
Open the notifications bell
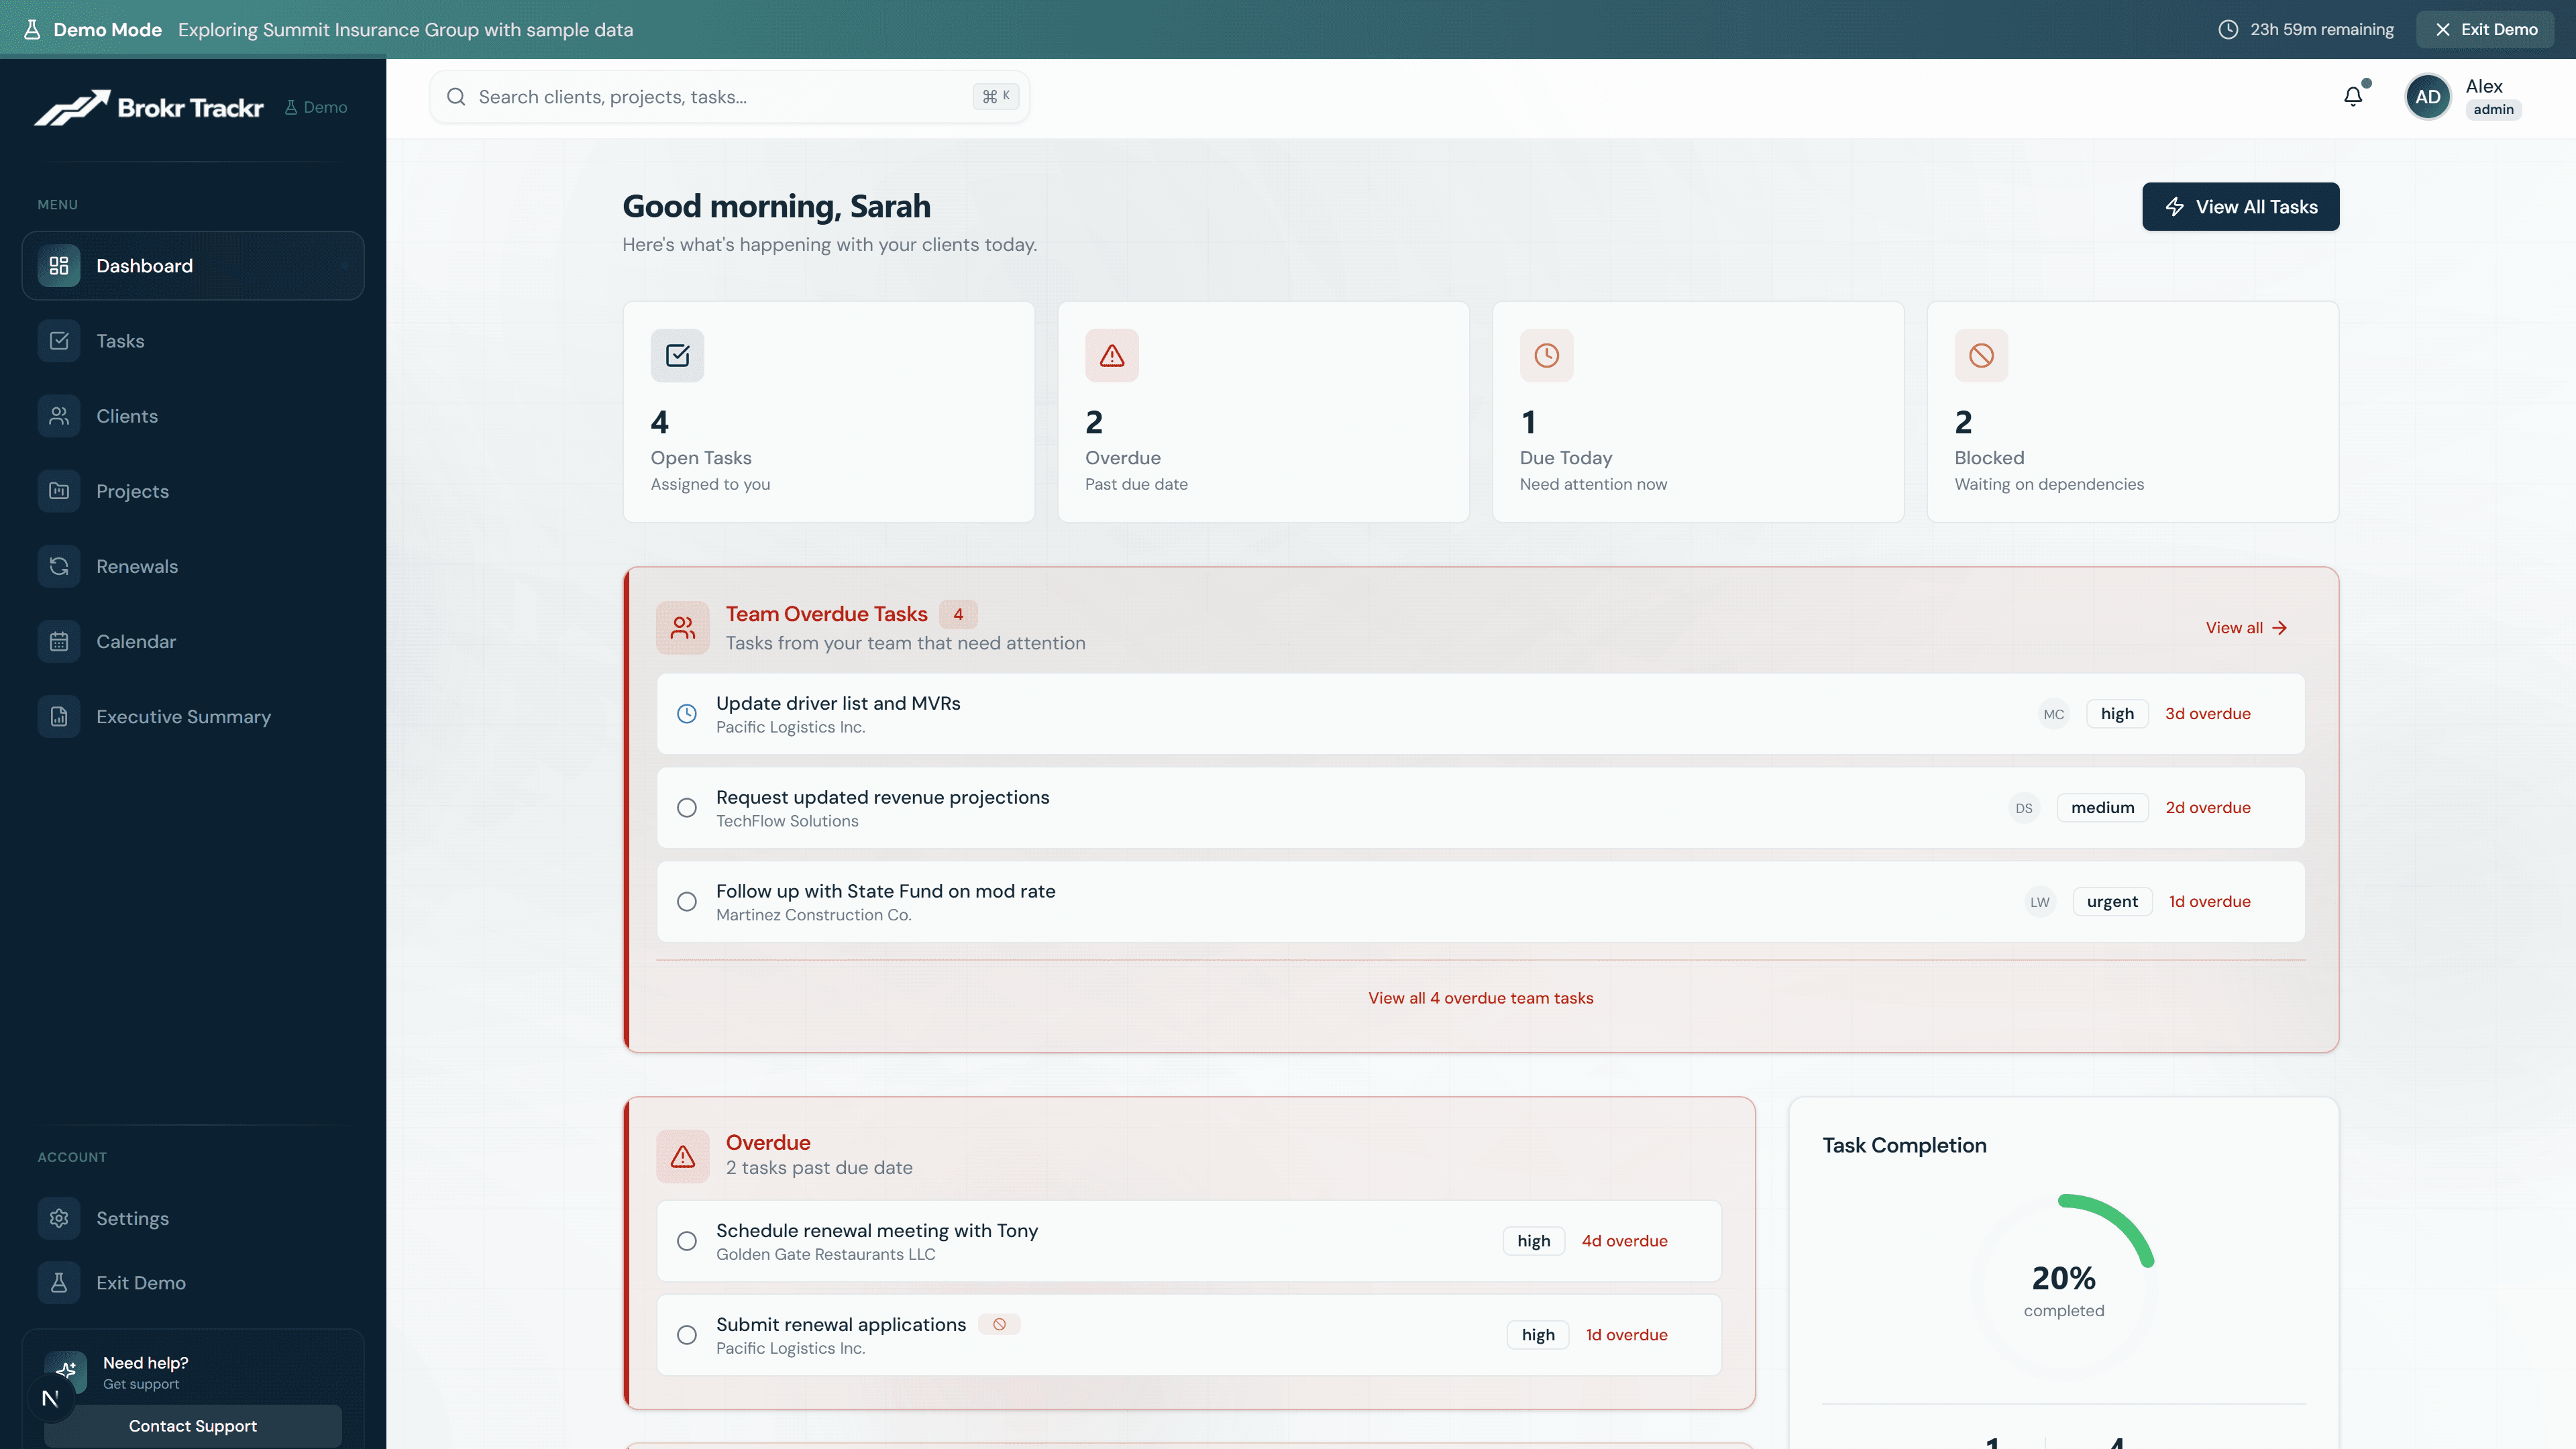tap(2354, 96)
